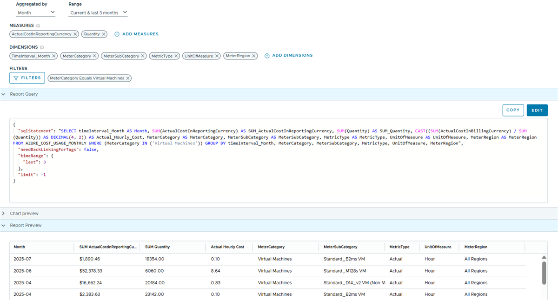Image resolution: width=558 pixels, height=300 pixels.
Task: Remove the TimeInterval_Month dimension chip
Action: (x=54, y=56)
